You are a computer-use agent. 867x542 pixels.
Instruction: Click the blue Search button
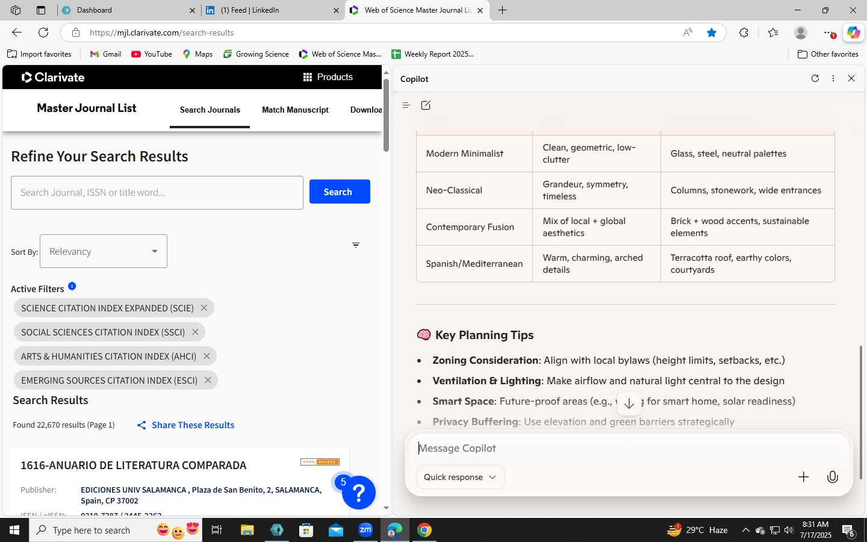[x=340, y=192]
